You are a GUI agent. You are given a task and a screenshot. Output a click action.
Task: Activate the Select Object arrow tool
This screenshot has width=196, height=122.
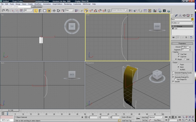pos(36,11)
